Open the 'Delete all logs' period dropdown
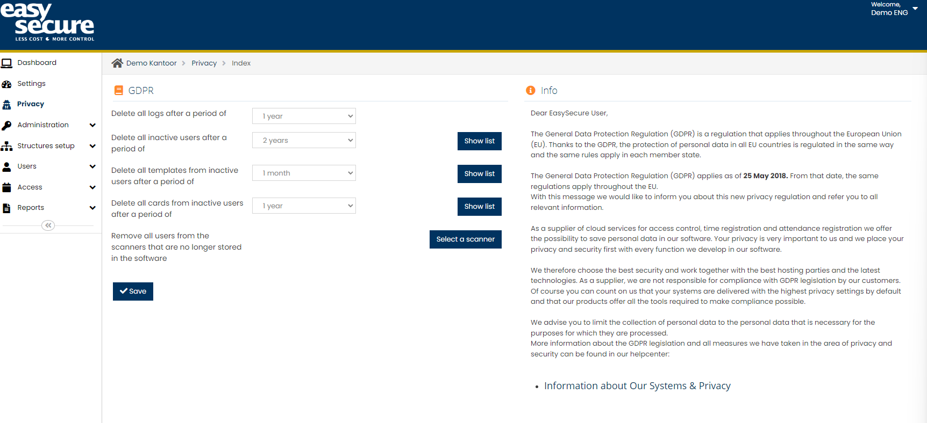Image resolution: width=927 pixels, height=423 pixels. tap(304, 116)
